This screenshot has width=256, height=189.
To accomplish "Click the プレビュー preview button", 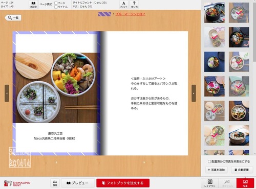I will [x=78, y=183].
